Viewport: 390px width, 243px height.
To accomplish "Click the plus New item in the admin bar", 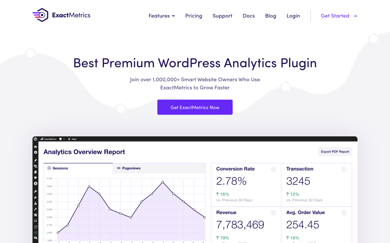I will tap(72, 139).
